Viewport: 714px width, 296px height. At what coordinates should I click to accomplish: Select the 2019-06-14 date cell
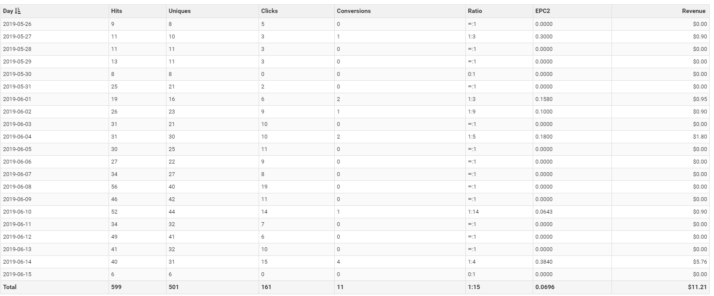[x=17, y=262]
